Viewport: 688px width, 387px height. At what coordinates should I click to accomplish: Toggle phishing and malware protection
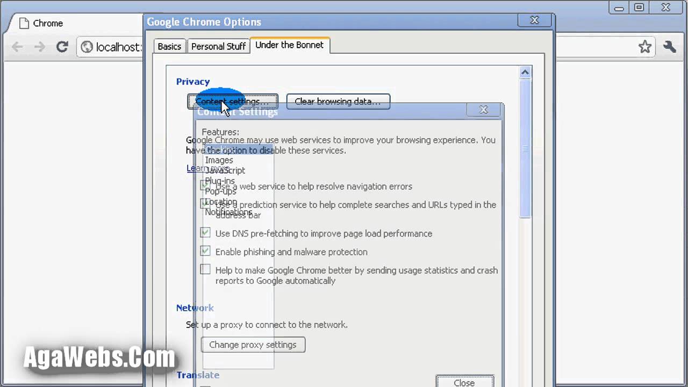[205, 251]
